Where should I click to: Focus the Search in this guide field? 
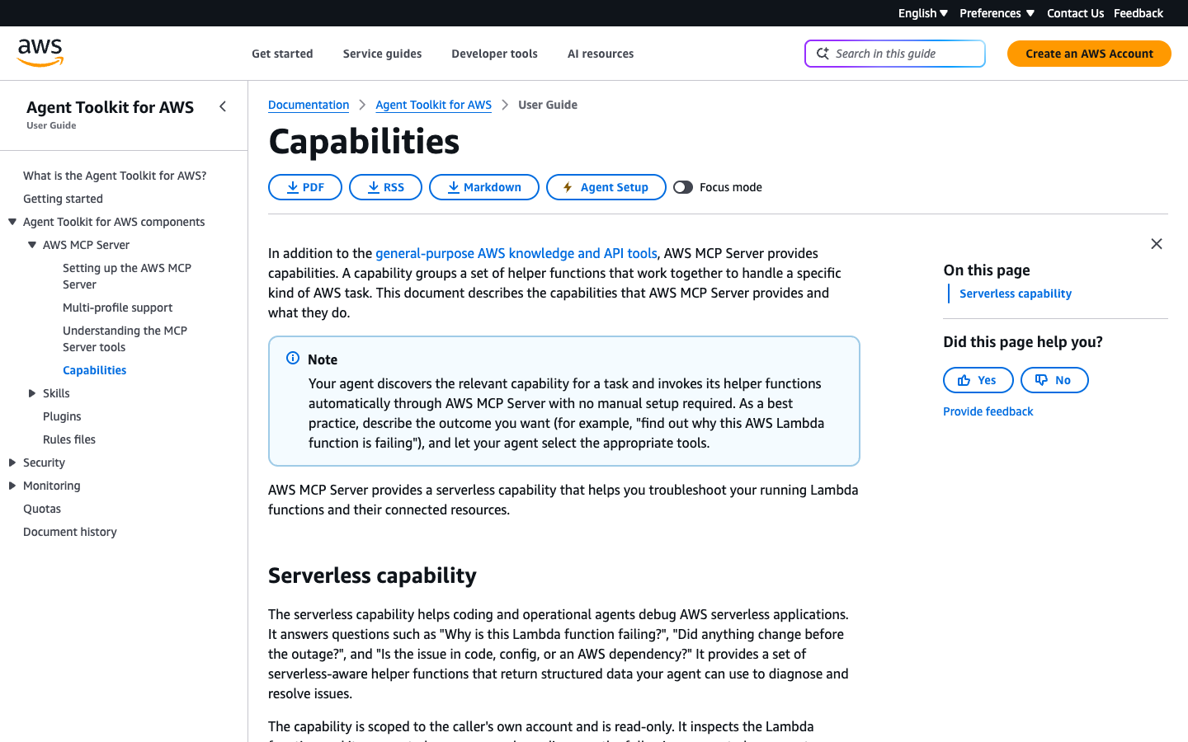(895, 54)
